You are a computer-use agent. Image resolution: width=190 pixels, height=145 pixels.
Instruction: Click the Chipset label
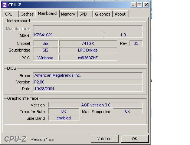click(x=23, y=43)
